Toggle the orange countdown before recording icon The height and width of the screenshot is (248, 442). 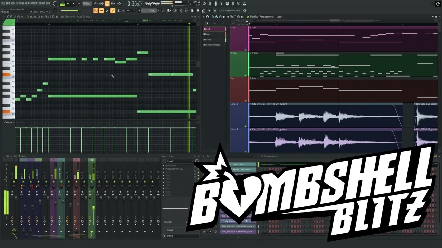pos(107,3)
